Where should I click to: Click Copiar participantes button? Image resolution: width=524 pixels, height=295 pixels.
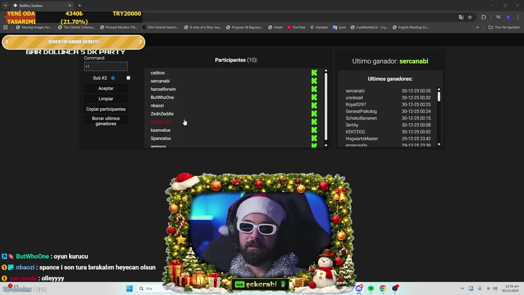(106, 109)
